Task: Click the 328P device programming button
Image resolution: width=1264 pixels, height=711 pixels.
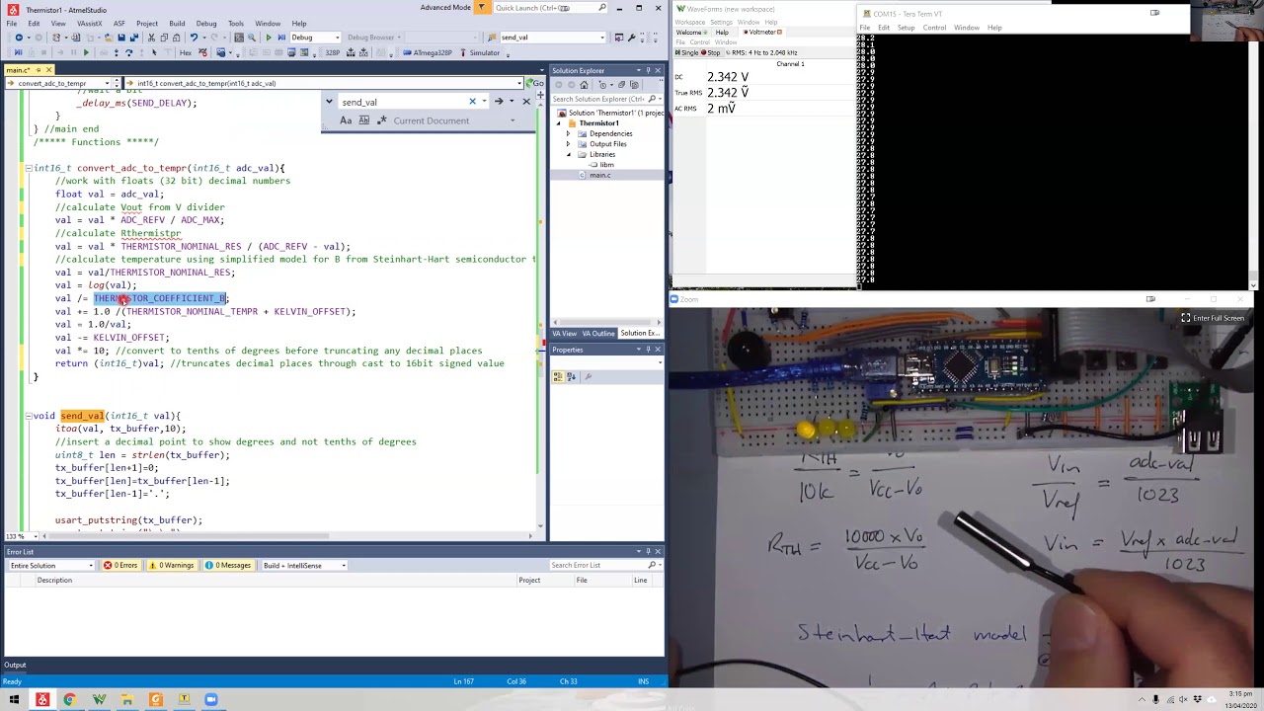Action: coord(332,52)
